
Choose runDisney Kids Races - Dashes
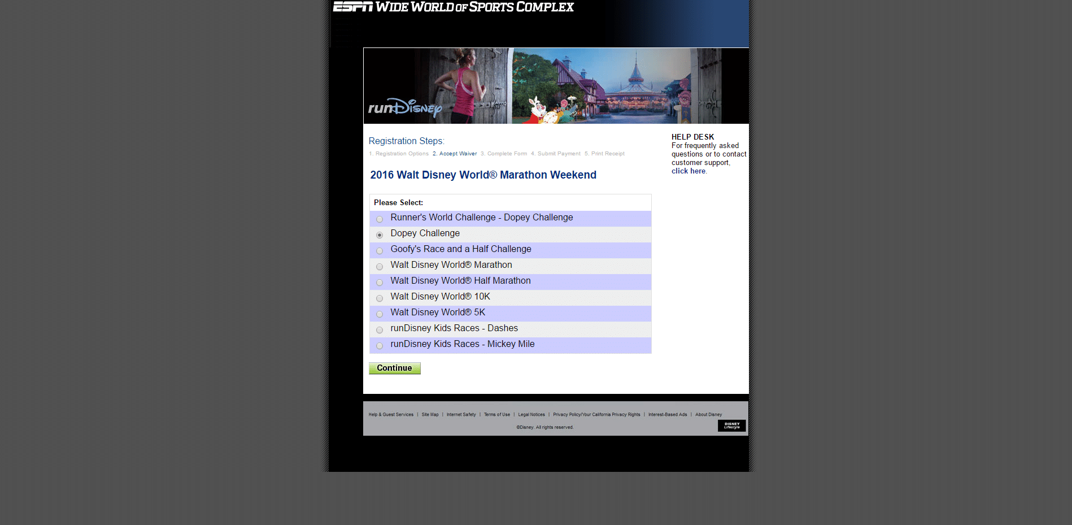[380, 330]
